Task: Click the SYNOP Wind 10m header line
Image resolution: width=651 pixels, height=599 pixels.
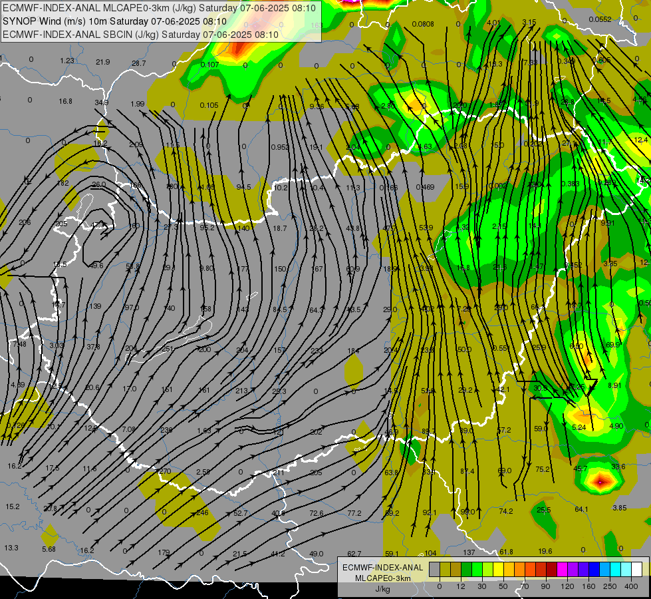Action: pos(114,21)
